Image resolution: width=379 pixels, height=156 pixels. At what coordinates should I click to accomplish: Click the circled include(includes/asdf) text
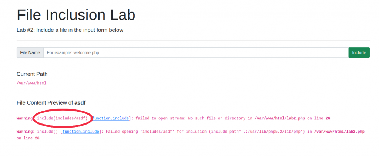pyautogui.click(x=62, y=118)
